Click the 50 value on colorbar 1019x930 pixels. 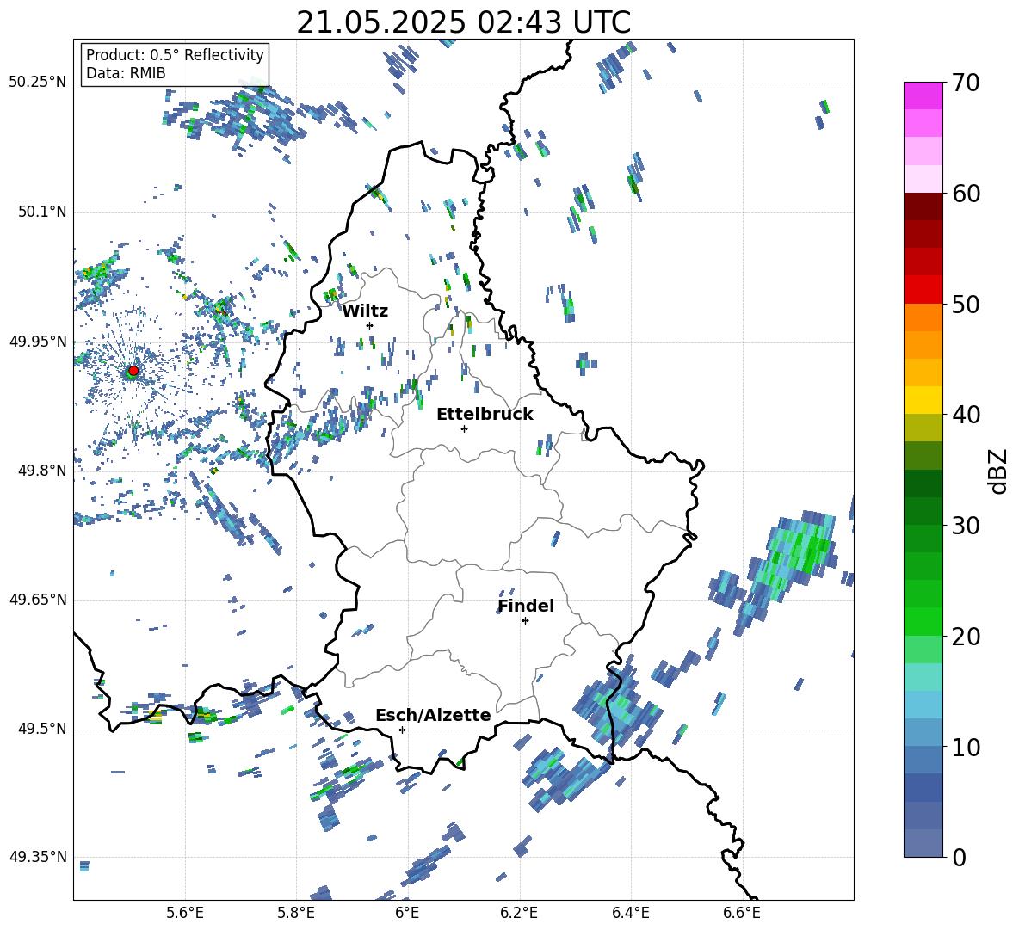pyautogui.click(x=965, y=304)
